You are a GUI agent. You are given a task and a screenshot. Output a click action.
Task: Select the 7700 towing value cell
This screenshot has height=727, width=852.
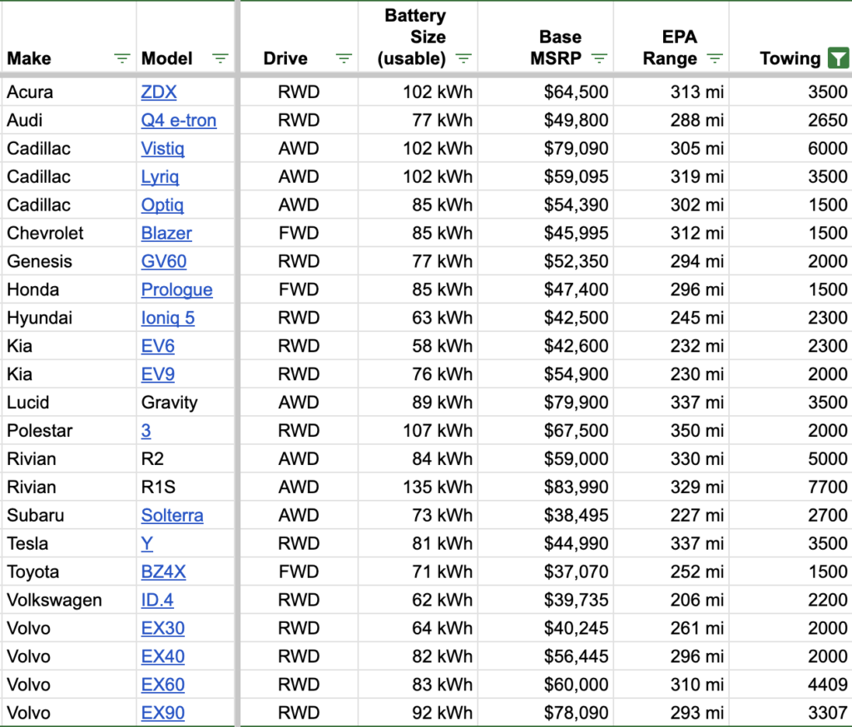pos(790,487)
